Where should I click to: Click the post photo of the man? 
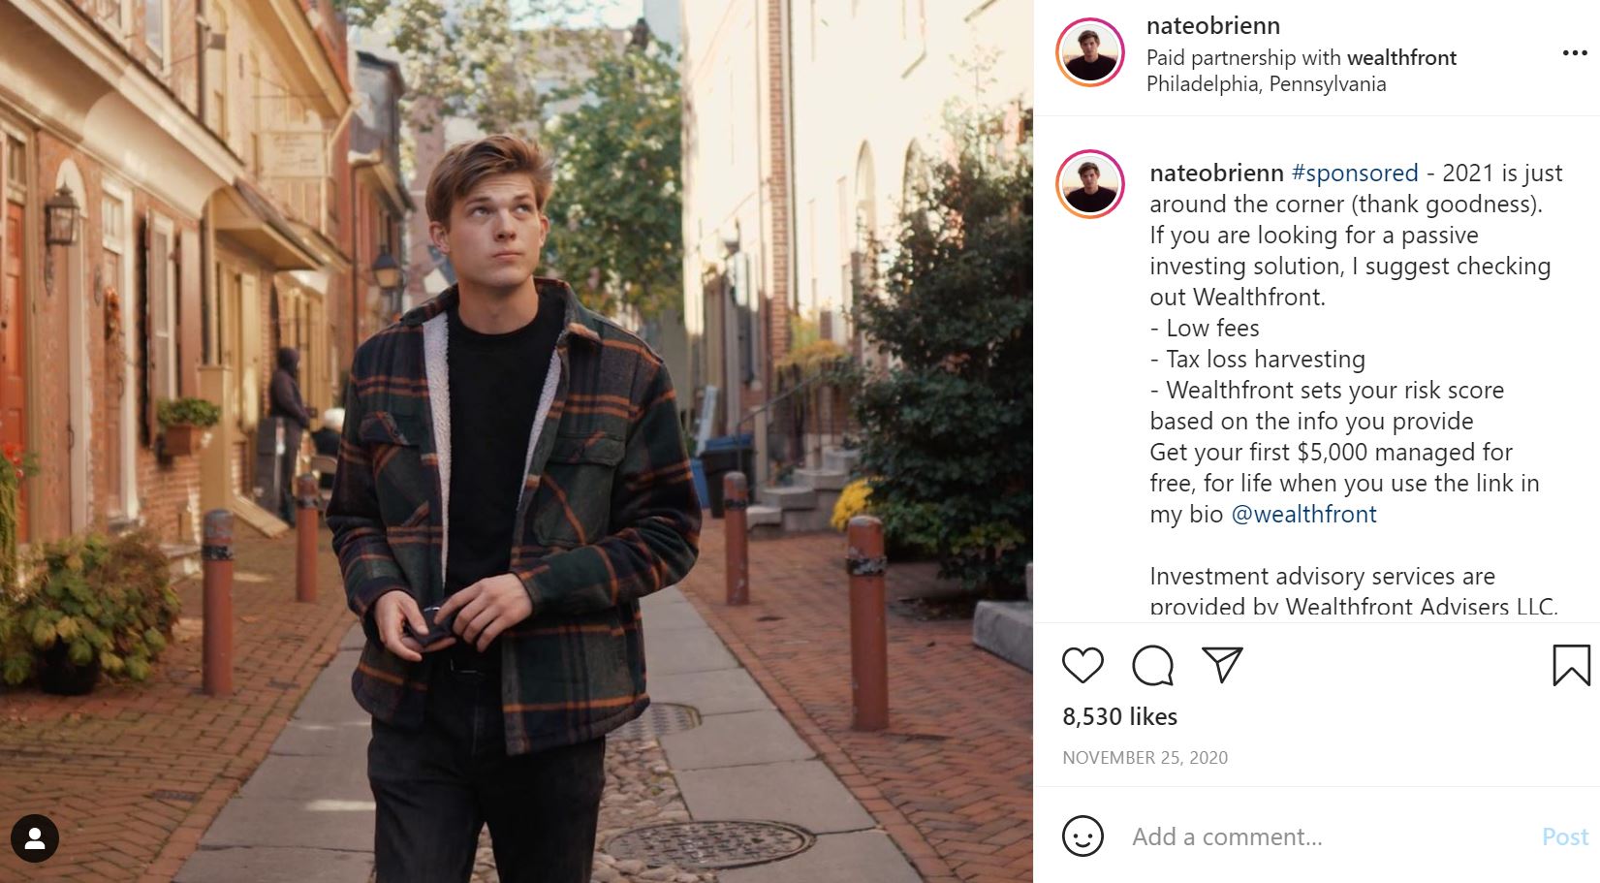[516, 441]
